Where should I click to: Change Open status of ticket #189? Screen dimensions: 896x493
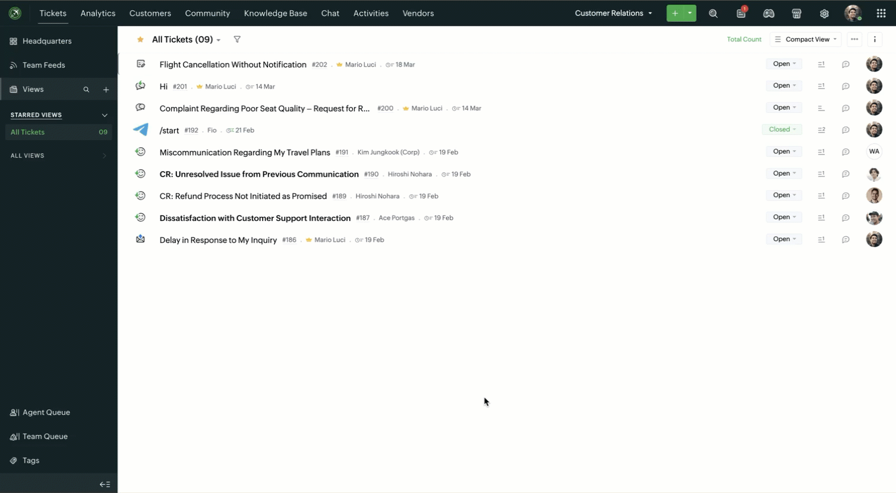point(784,195)
